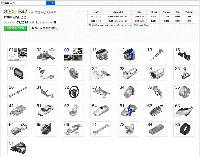Select category 62 instrument cluster tile
The width and height of the screenshot is (202, 157).
tap(156, 111)
